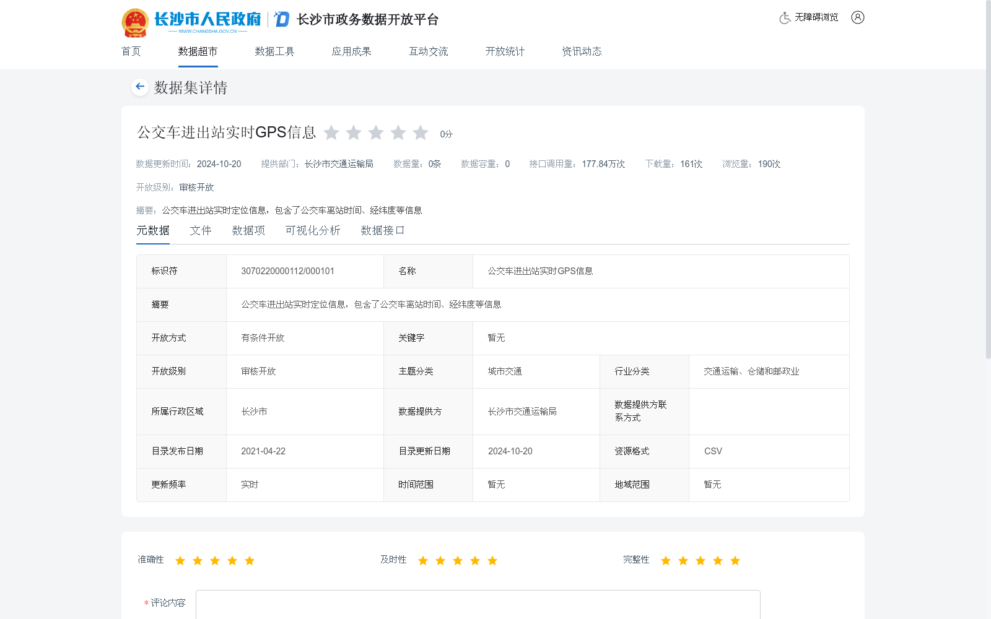Click the fourth gray rating star beside title
Screen dimensions: 991x619
coord(398,132)
